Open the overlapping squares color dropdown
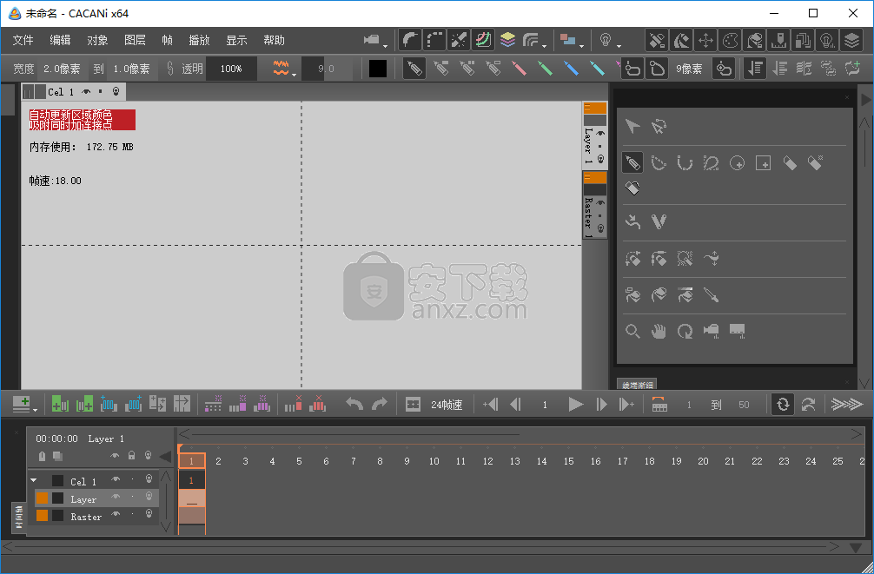 pos(581,46)
